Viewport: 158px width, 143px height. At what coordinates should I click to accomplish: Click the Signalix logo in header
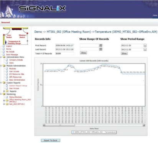tap(42, 8)
